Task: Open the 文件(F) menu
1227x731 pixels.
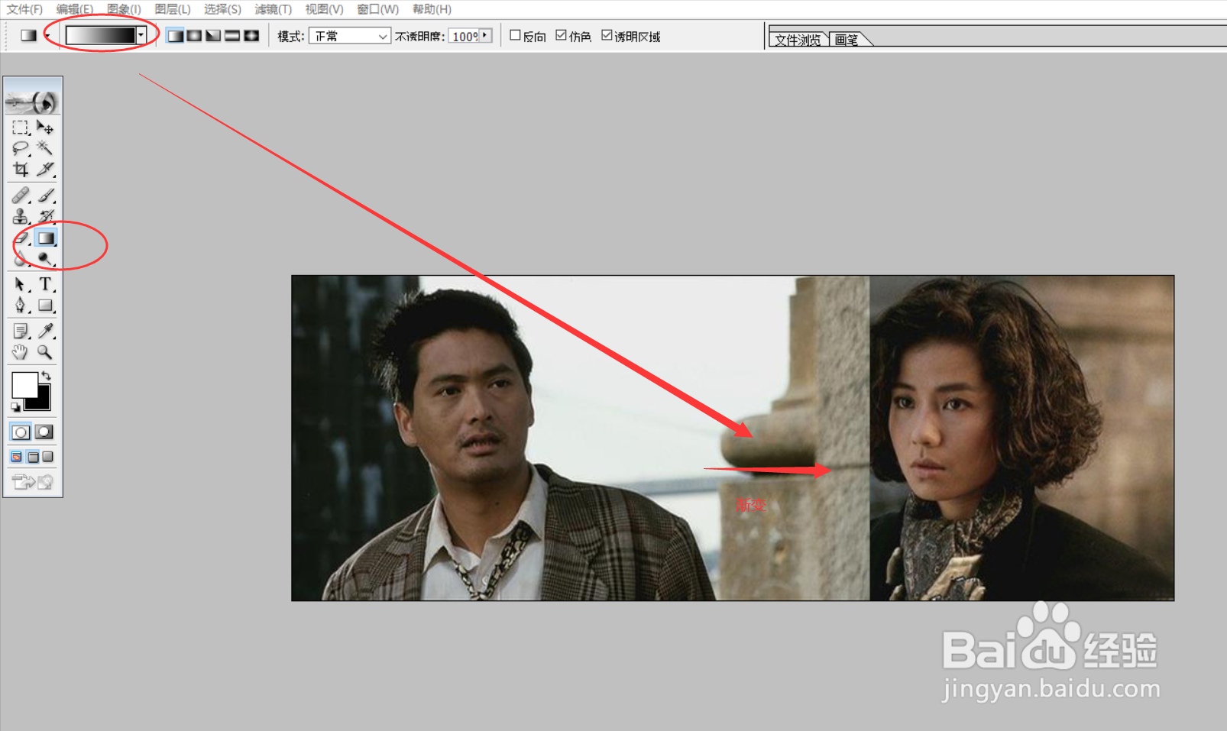Action: [25, 9]
